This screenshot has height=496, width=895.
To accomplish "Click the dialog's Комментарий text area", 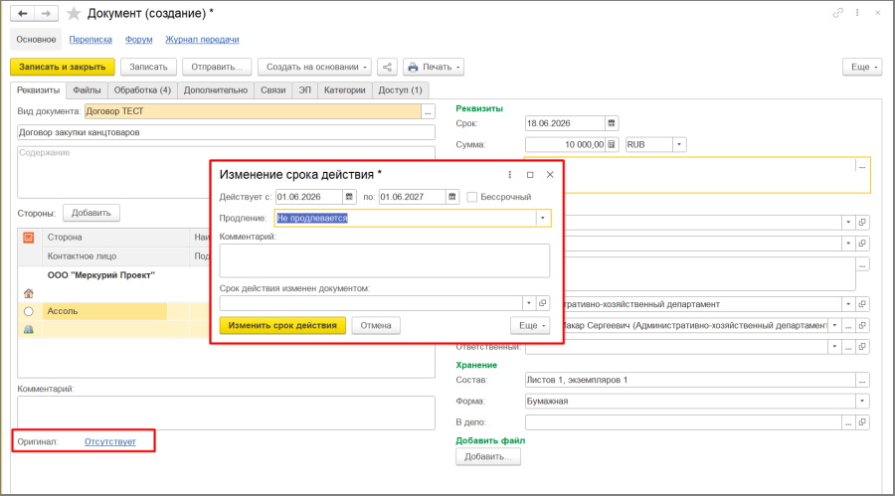I will [x=385, y=260].
